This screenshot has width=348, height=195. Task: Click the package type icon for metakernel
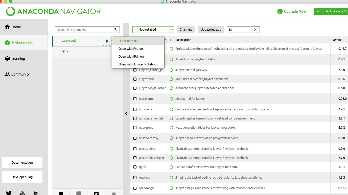click(x=171, y=99)
